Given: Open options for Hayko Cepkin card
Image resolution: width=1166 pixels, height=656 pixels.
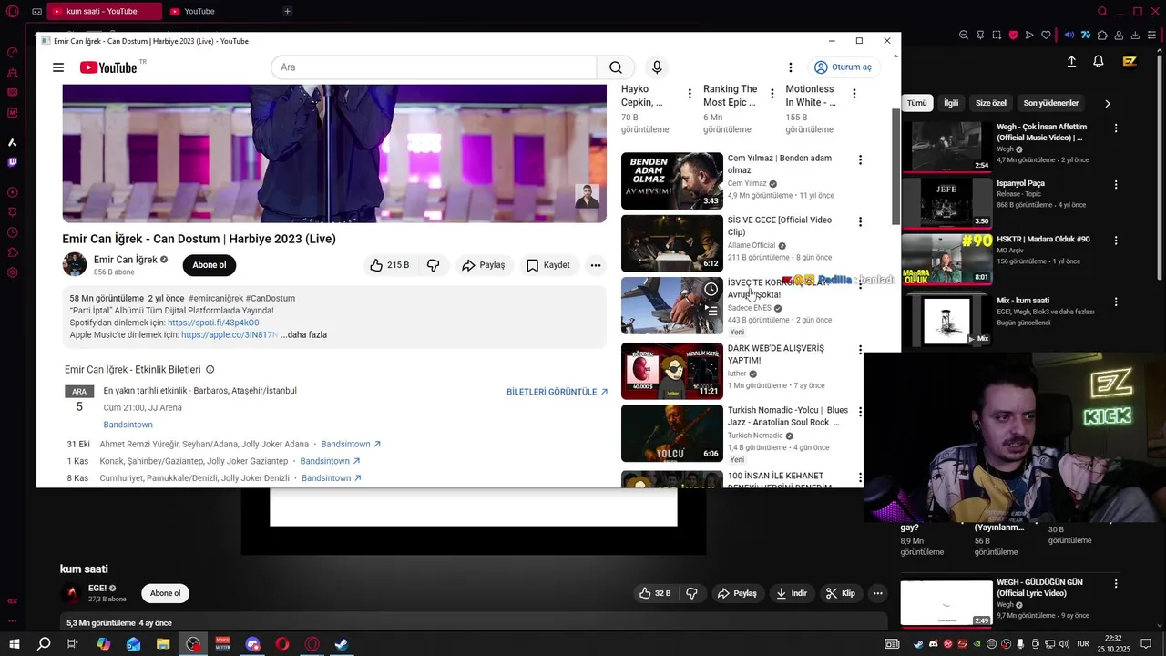Looking at the screenshot, I should coord(690,94).
